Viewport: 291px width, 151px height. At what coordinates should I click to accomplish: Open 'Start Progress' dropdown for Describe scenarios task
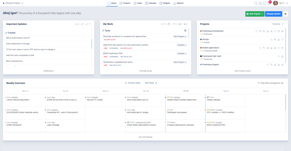180,37
